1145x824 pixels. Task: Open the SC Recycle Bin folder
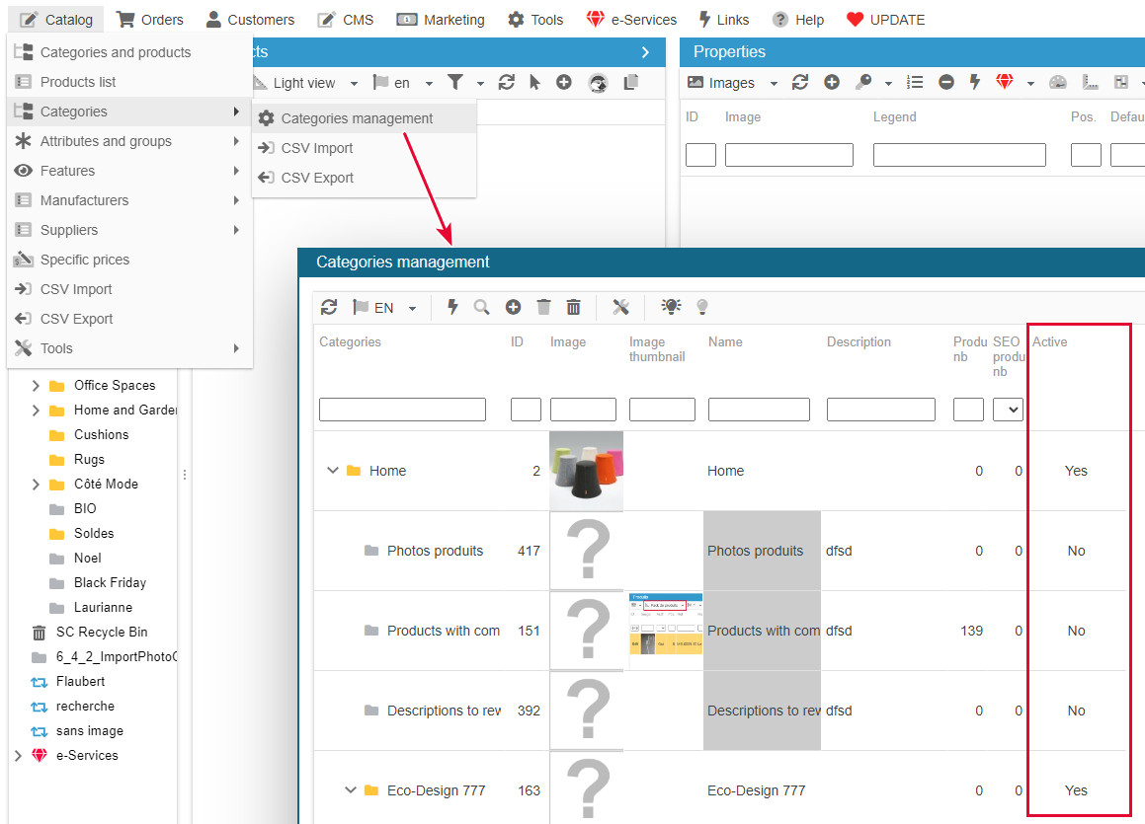[x=102, y=632]
